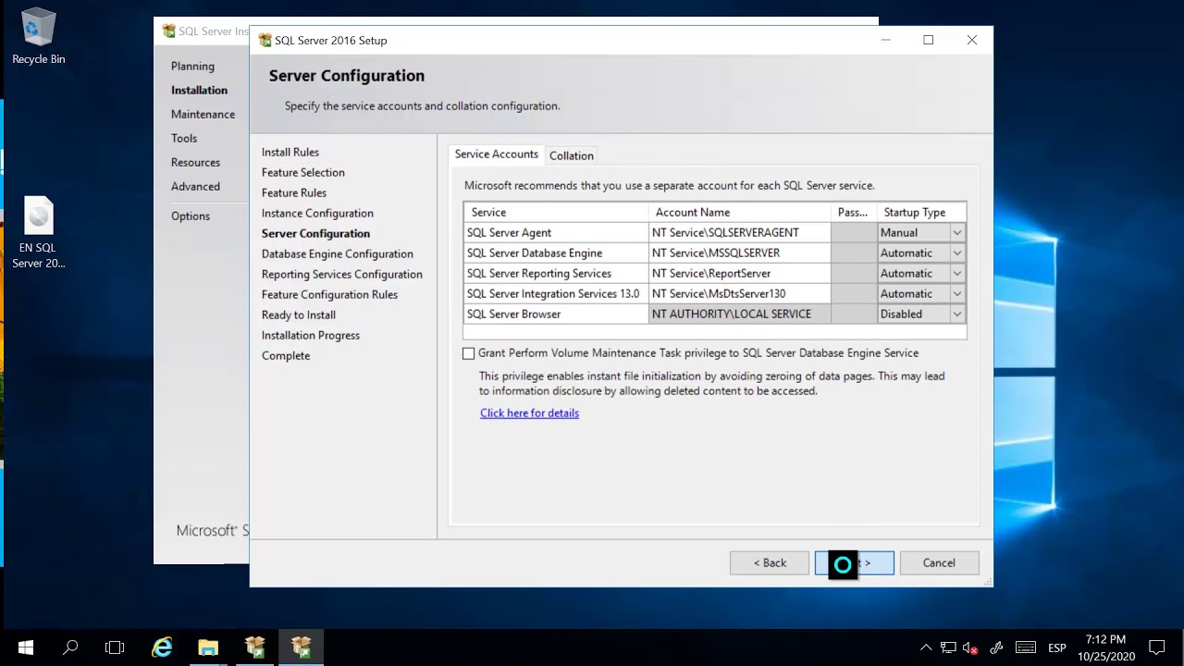This screenshot has width=1184, height=666.
Task: Click the Service column header
Action: coord(556,213)
